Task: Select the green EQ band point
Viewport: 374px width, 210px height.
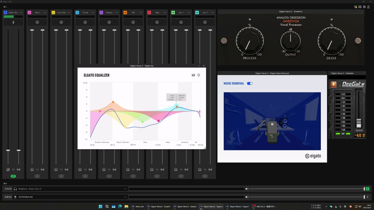Action: 143,122
